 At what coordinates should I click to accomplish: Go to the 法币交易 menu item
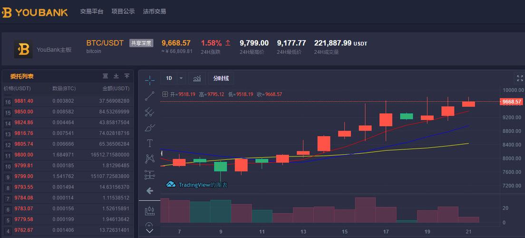point(155,11)
